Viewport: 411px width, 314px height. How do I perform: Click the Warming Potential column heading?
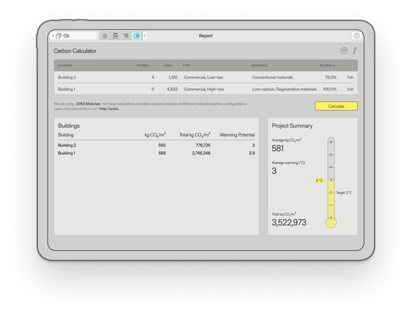click(x=237, y=135)
